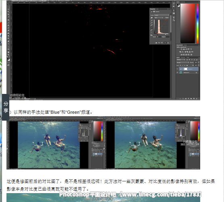Open the 分享 share sidebar tab
Screen dimensions: 224x202
pyautogui.click(x=6, y=107)
